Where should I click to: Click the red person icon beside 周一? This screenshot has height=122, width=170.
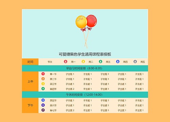coord(66,62)
